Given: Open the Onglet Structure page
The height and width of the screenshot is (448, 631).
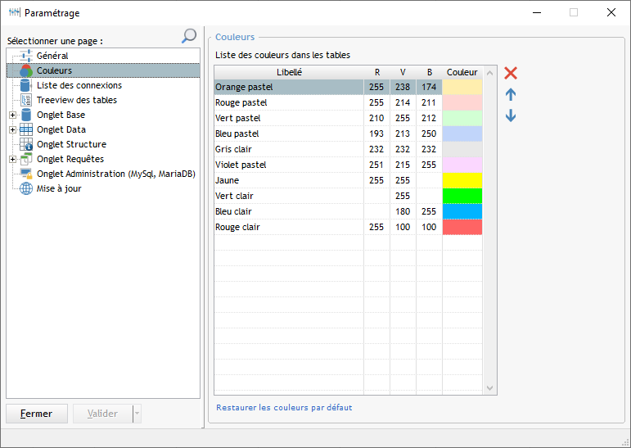Looking at the screenshot, I should click(72, 144).
